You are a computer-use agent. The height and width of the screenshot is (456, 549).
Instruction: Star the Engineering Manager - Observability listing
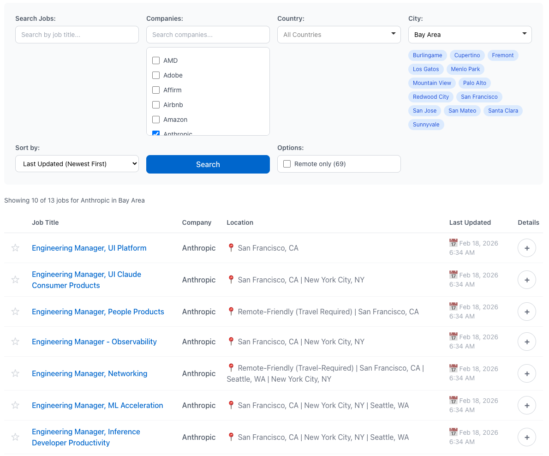15,342
